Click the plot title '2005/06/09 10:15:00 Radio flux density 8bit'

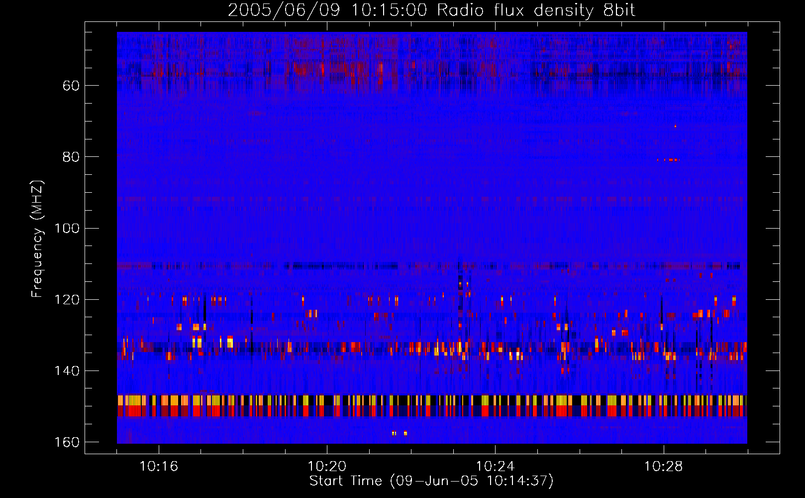coord(431,10)
